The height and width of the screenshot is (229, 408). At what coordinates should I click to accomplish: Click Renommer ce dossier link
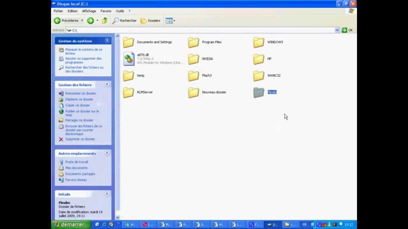[80, 94]
